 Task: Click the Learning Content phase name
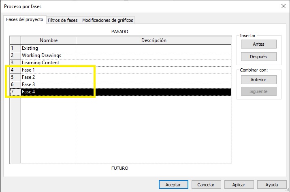48,63
